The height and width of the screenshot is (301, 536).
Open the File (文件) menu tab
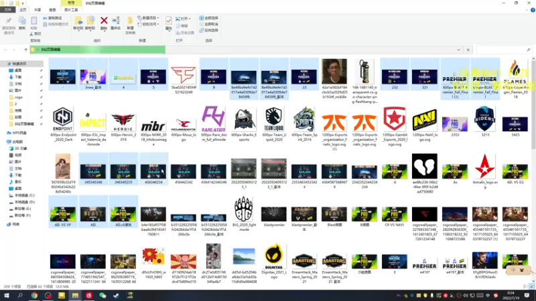click(7, 10)
